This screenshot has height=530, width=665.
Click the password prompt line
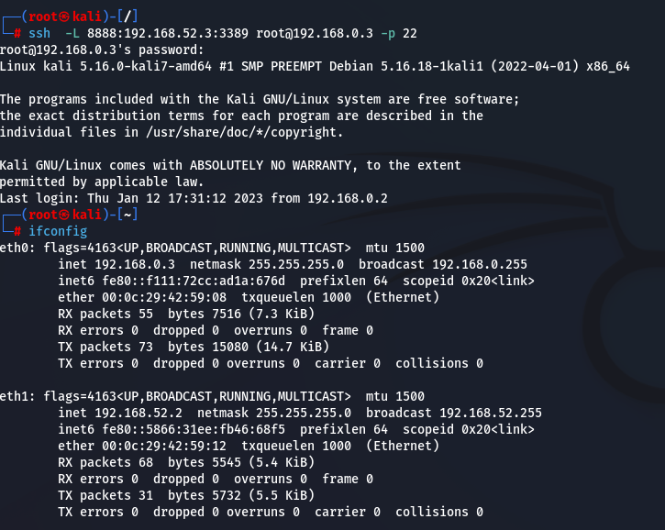point(102,50)
